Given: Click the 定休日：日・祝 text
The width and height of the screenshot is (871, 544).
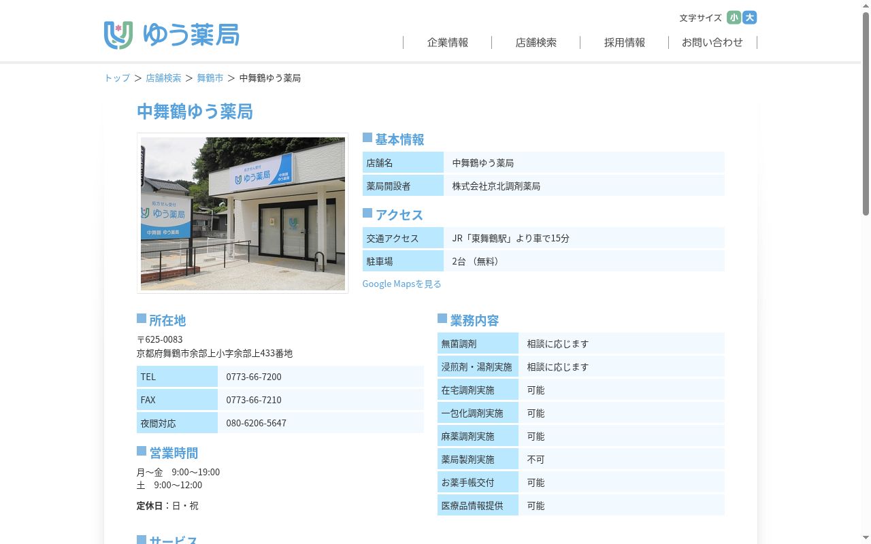Looking at the screenshot, I should pos(167,506).
